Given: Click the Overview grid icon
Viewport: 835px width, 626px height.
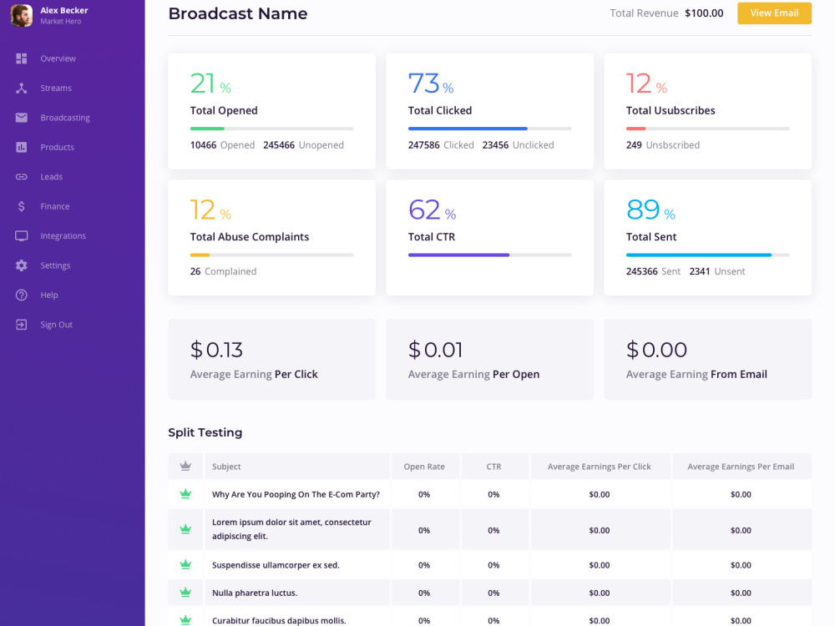Looking at the screenshot, I should point(22,58).
